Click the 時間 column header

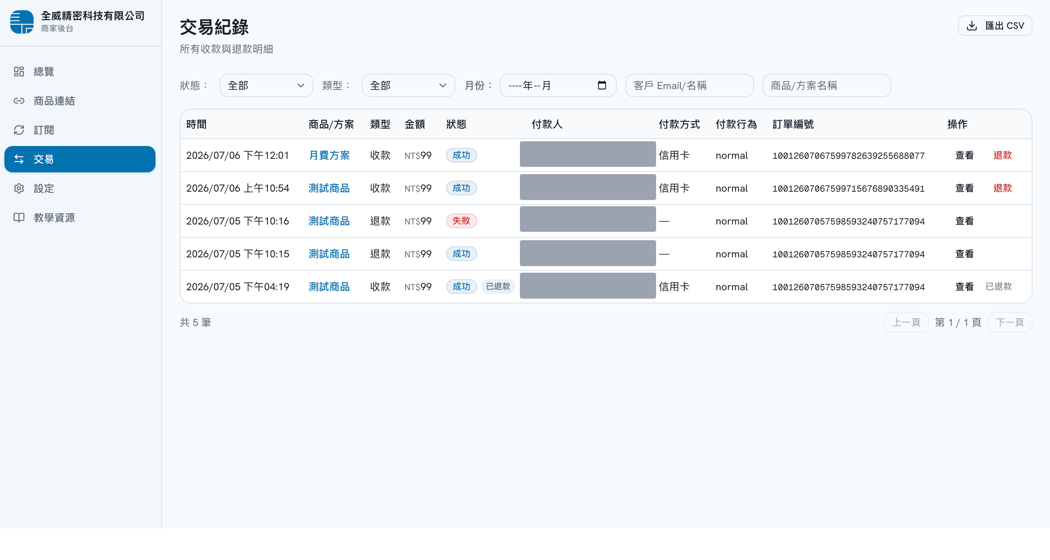[x=196, y=124]
